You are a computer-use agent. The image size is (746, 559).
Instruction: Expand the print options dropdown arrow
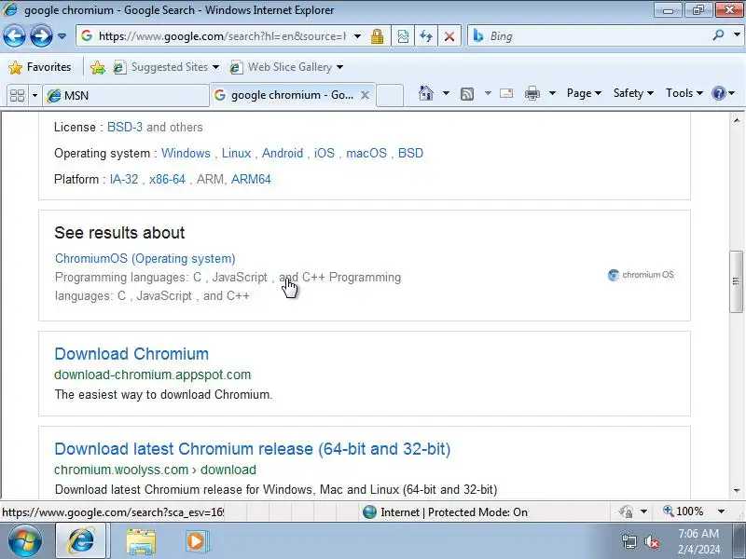point(552,93)
